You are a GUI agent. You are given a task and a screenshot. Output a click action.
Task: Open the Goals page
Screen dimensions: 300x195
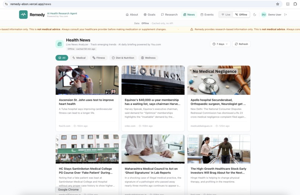pyautogui.click(x=149, y=14)
